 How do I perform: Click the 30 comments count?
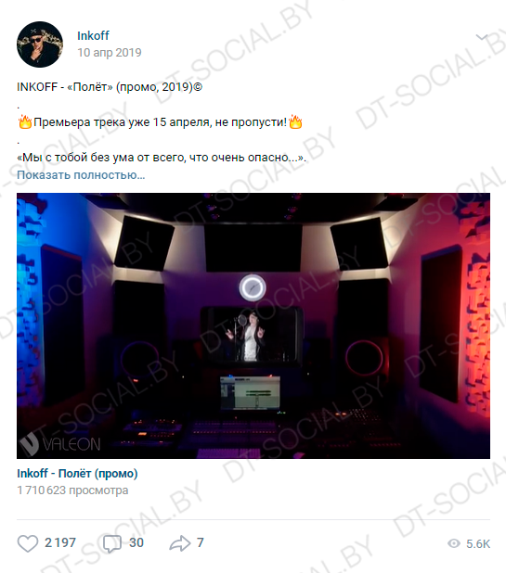tap(136, 542)
